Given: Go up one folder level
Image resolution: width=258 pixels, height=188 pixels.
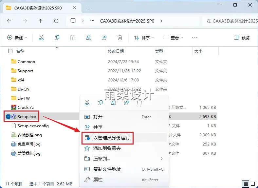Looking at the screenshot, I should pos(40,21).
